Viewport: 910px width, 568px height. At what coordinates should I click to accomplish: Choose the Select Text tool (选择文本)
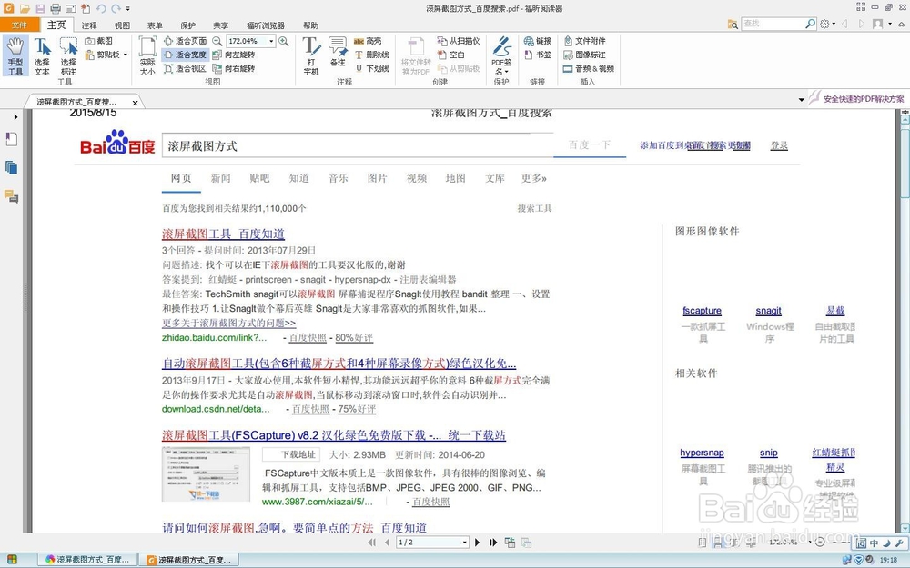coord(42,55)
